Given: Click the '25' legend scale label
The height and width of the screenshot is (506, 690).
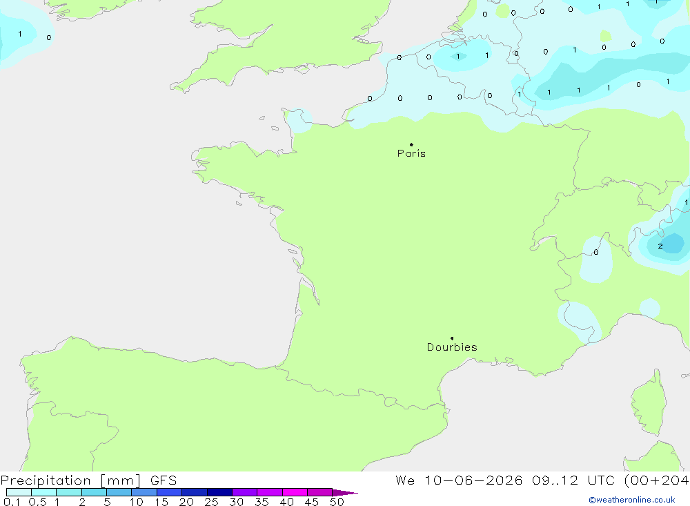Looking at the screenshot, I should click(x=212, y=502).
